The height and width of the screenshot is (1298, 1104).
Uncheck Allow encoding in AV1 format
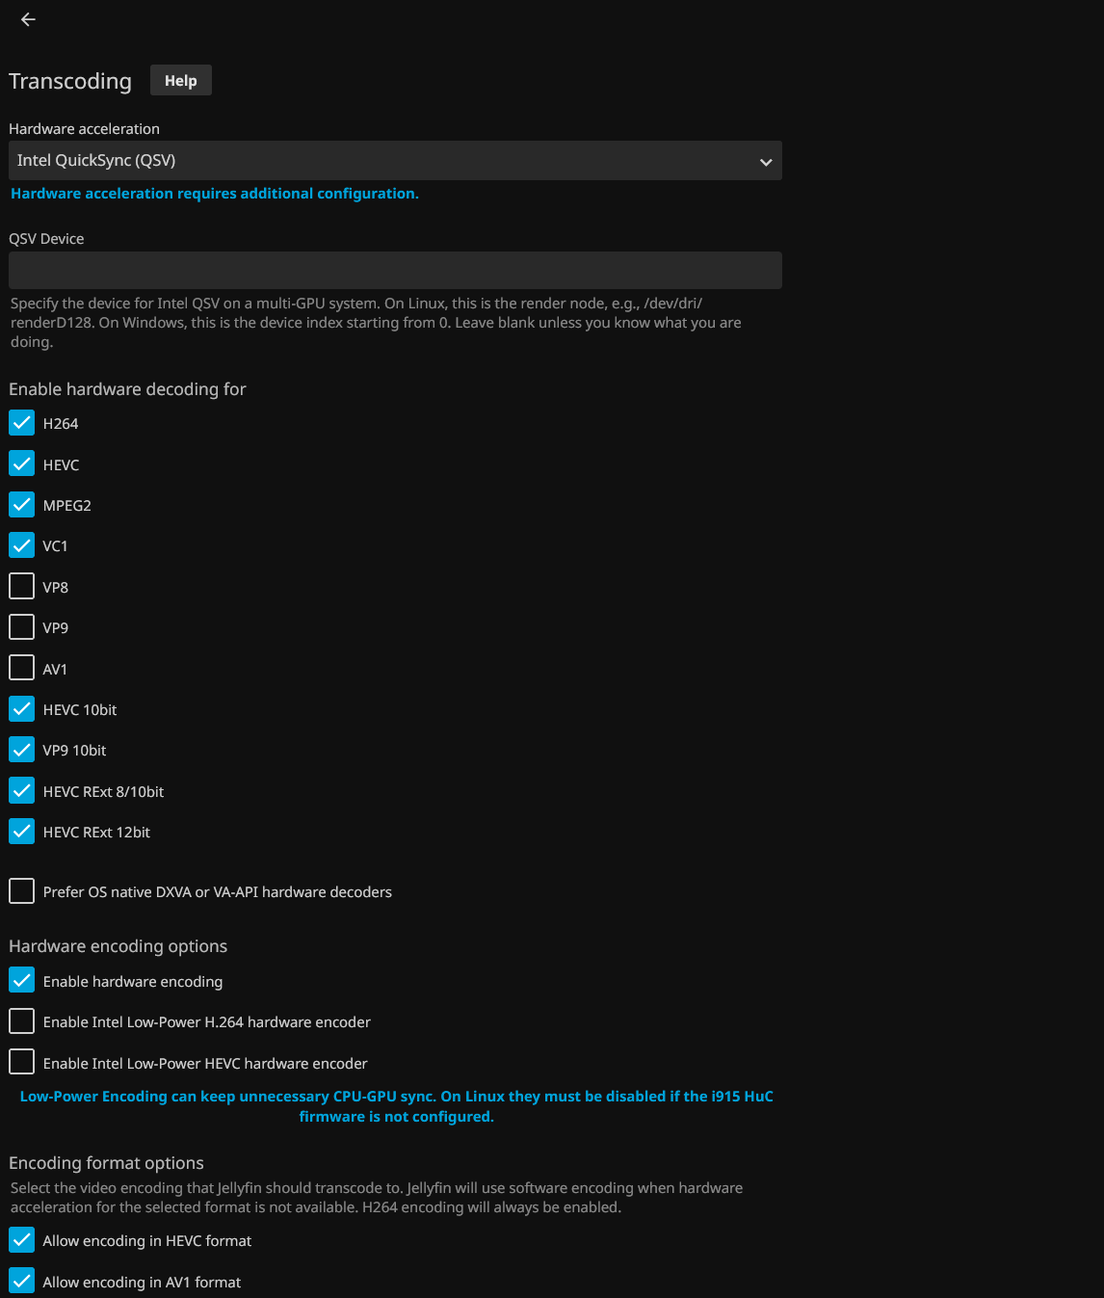pos(21,1282)
